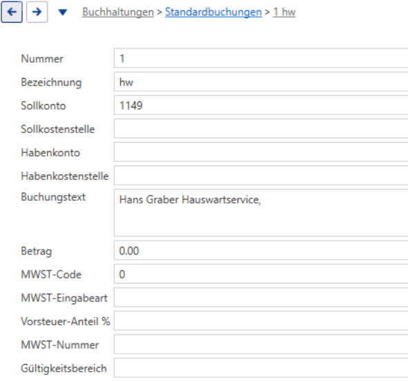Select the empty Habenkonto field
The width and height of the screenshot is (408, 382).
click(261, 152)
